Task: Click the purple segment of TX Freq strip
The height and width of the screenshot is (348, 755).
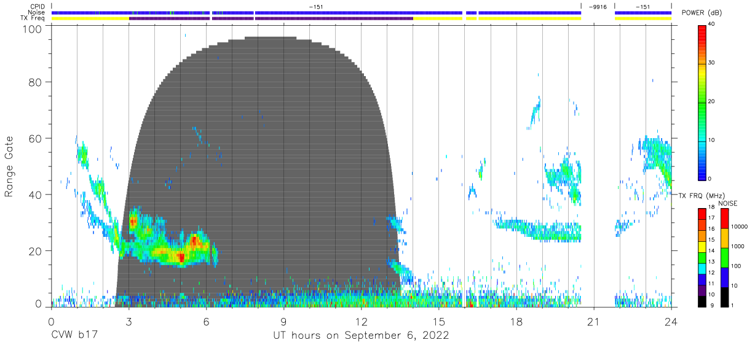Action: pyautogui.click(x=271, y=18)
